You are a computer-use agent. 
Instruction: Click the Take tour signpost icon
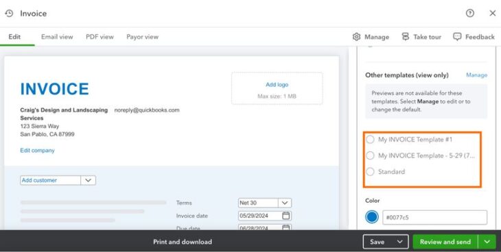coord(405,37)
